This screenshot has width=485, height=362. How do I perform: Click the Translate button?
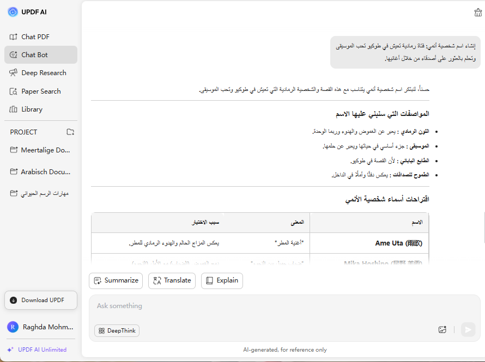tap(172, 281)
